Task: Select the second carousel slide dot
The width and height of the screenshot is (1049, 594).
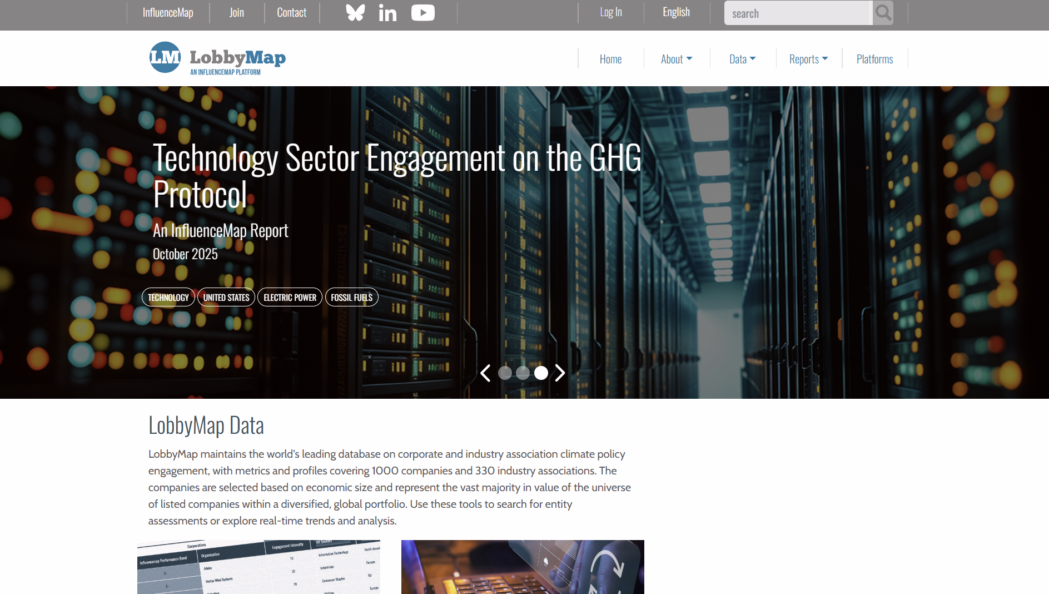Action: coord(523,373)
